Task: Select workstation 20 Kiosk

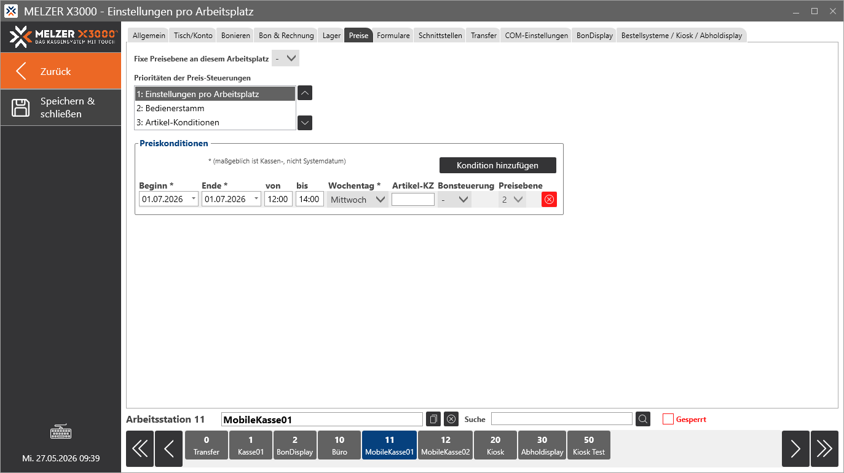Action: tap(495, 446)
